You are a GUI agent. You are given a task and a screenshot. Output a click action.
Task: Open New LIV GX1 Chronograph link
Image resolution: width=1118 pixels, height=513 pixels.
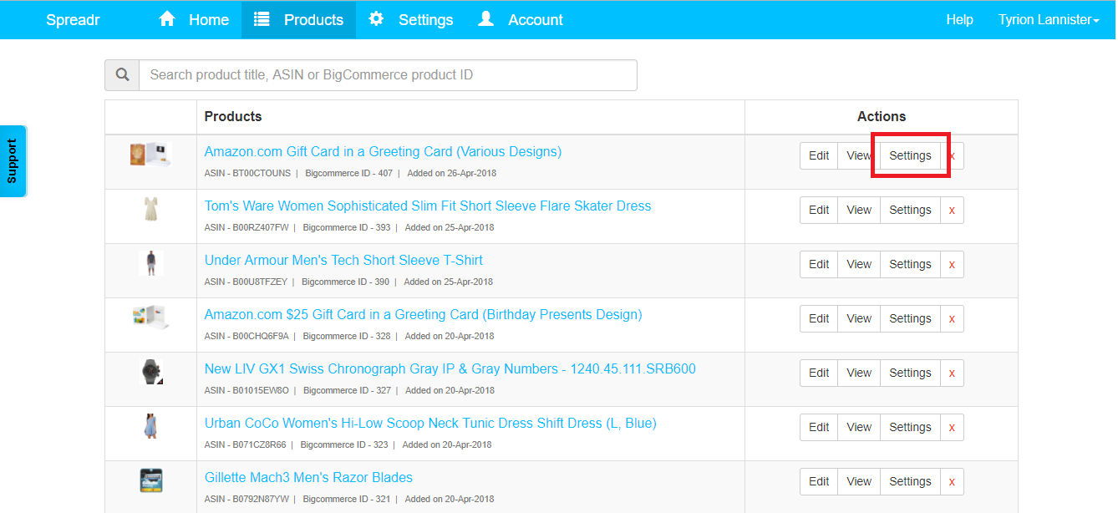[x=450, y=368]
